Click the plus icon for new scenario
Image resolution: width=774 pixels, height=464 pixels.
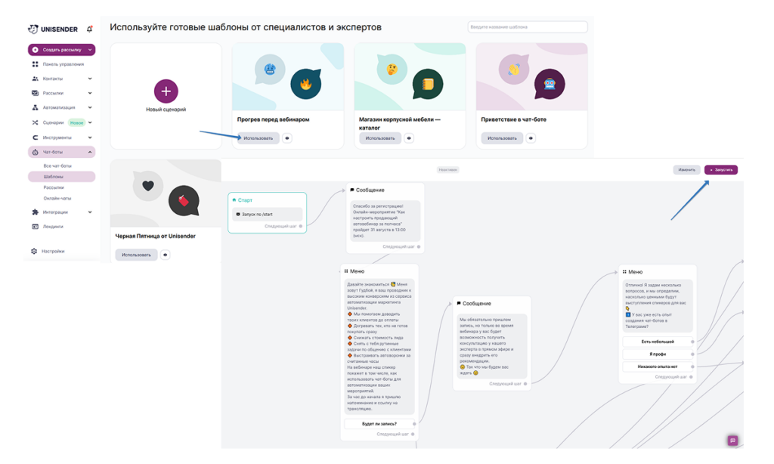166,91
